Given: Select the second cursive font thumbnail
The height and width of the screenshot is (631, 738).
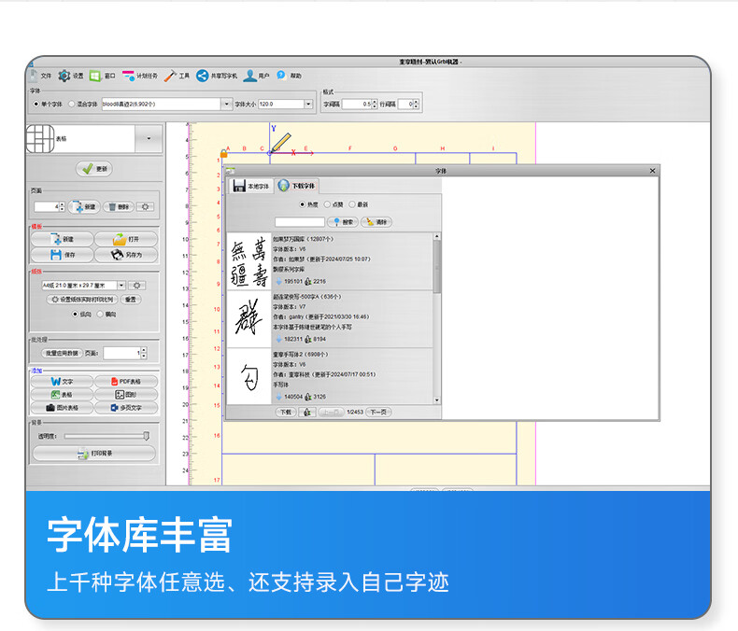Looking at the screenshot, I should [x=249, y=319].
